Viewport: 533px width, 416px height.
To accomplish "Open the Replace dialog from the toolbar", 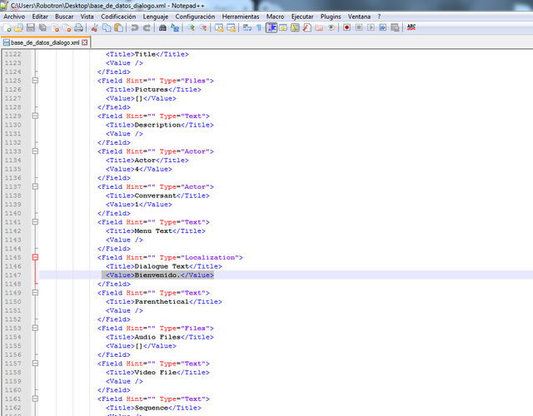I will pyautogui.click(x=175, y=27).
